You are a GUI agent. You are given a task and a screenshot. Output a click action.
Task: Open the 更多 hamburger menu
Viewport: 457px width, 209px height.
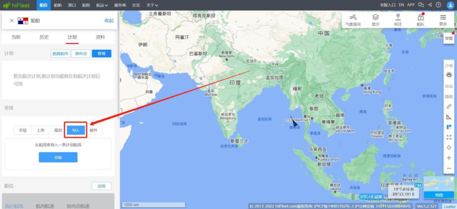pos(443,20)
